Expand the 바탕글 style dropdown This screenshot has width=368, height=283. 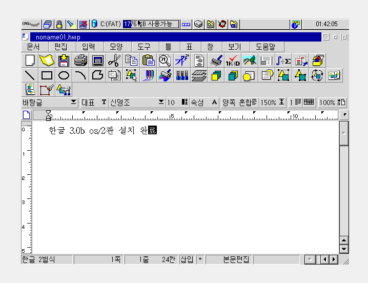pos(74,103)
